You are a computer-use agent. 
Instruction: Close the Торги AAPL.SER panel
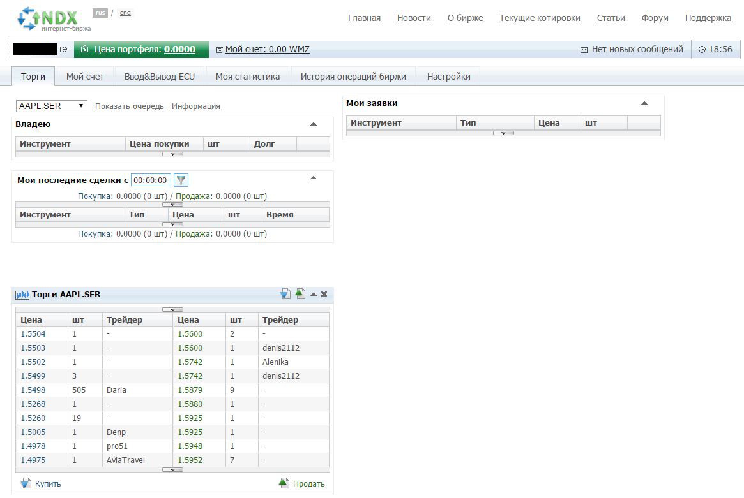(324, 294)
